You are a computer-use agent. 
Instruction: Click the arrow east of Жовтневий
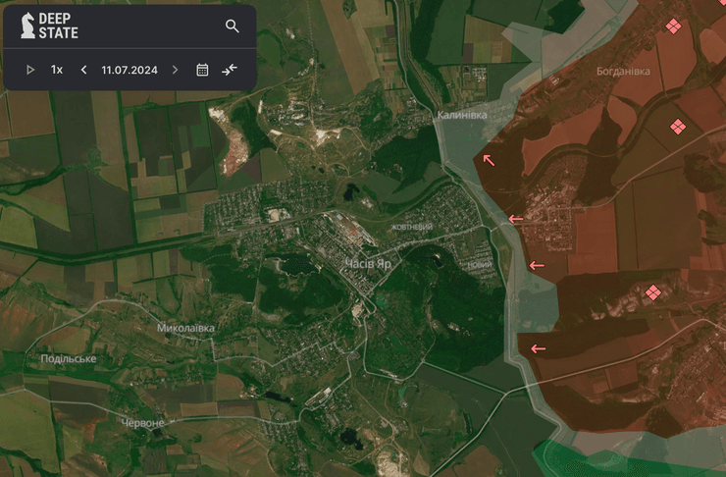coord(514,218)
